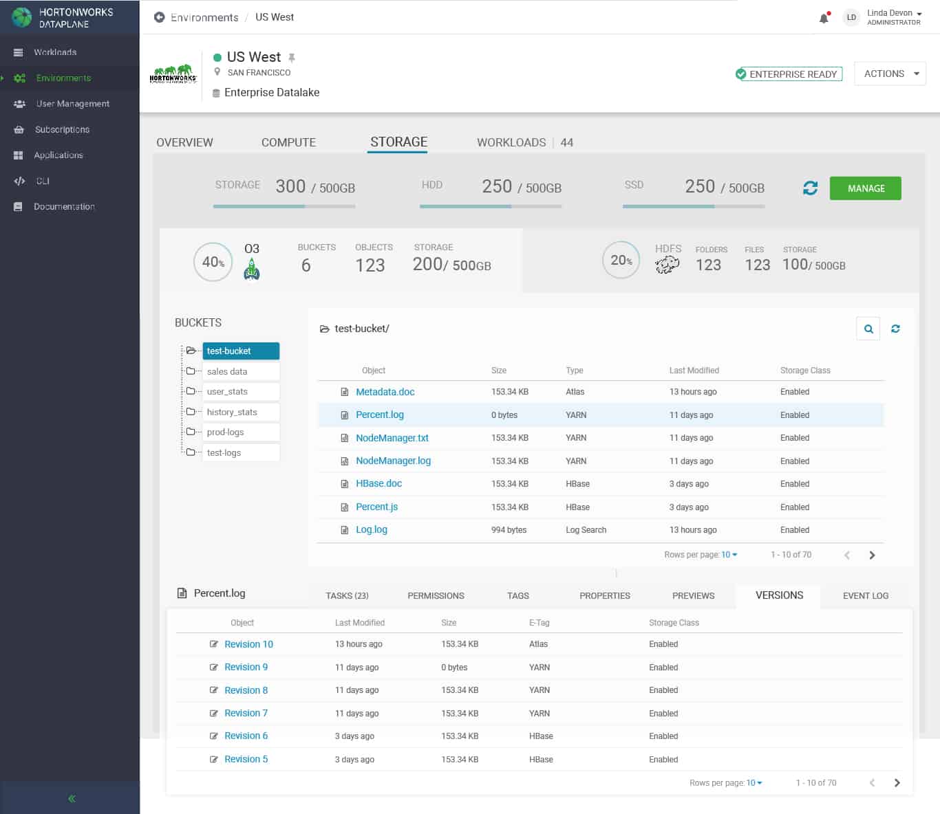This screenshot has width=940, height=814.
Task: Select the prod-logs bucket
Action: [x=240, y=432]
